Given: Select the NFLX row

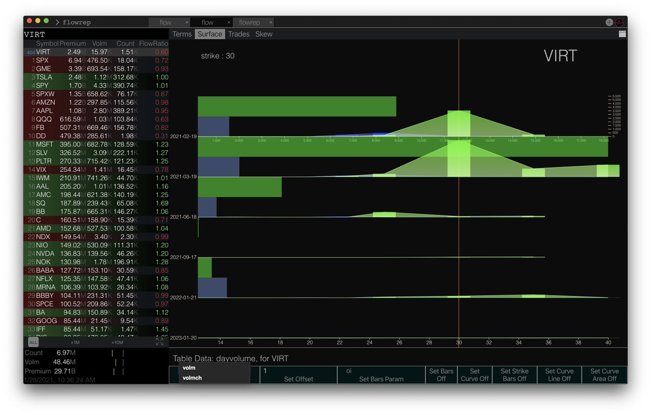Looking at the screenshot, I should pyautogui.click(x=96, y=279).
